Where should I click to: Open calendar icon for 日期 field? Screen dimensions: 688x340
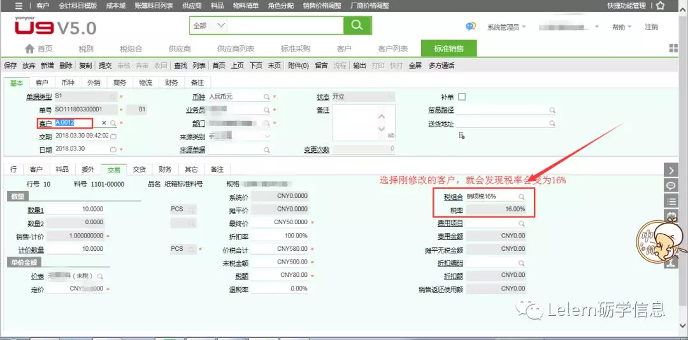(x=113, y=150)
